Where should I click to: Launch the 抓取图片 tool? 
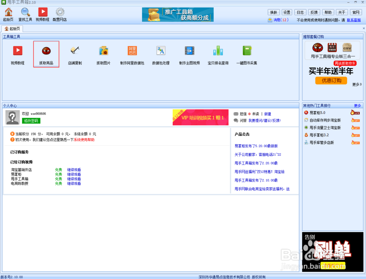click(x=104, y=55)
